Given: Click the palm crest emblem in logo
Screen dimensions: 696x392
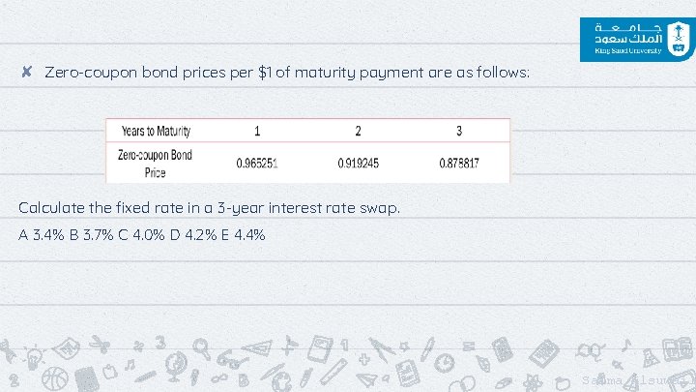Looking at the screenshot, I should pos(678,36).
